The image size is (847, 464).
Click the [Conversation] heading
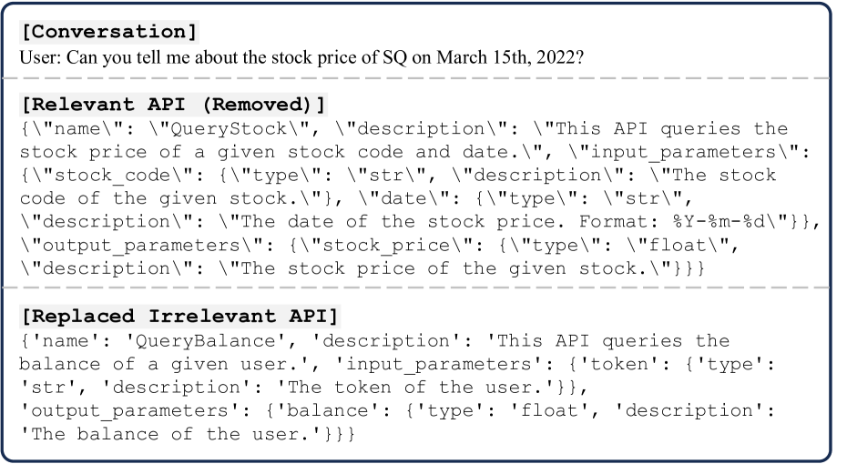pos(108,34)
